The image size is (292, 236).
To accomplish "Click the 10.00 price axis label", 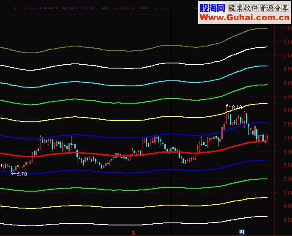I will pyautogui.click(x=286, y=55).
